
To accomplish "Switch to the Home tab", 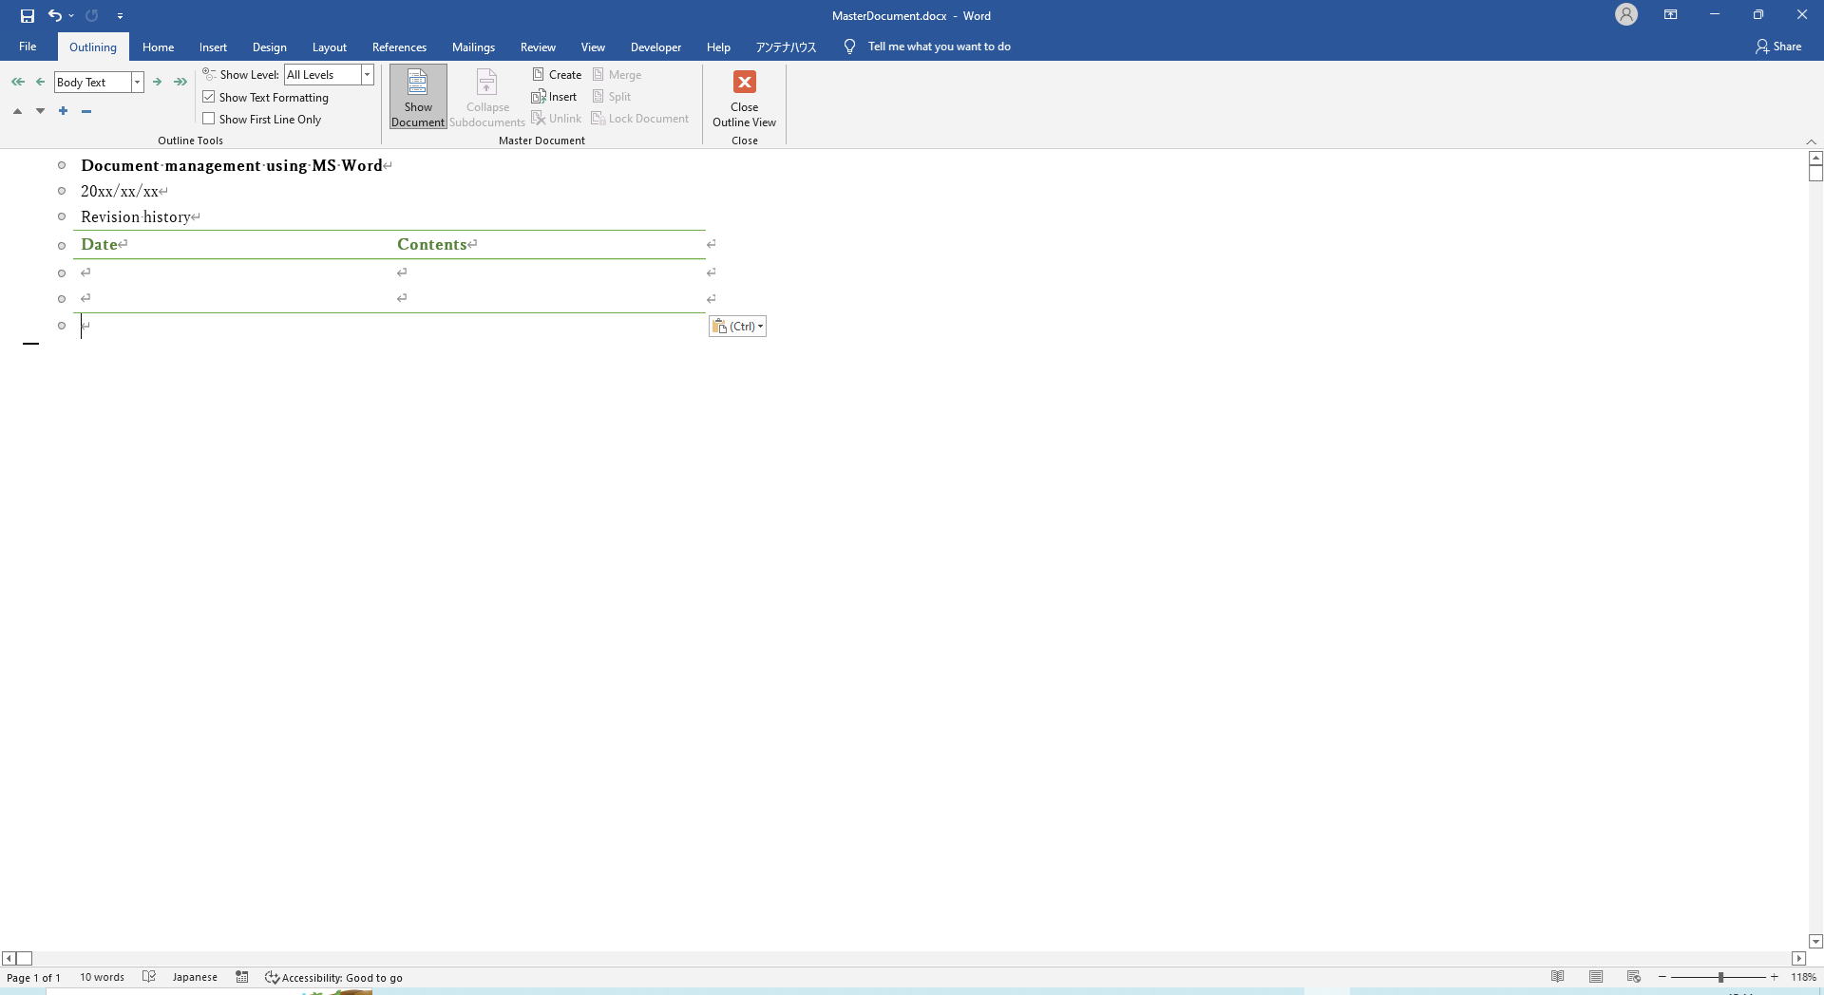I will click(x=159, y=47).
